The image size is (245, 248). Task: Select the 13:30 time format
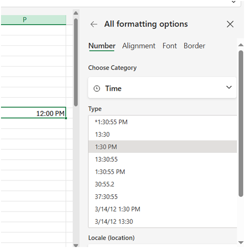(x=163, y=135)
